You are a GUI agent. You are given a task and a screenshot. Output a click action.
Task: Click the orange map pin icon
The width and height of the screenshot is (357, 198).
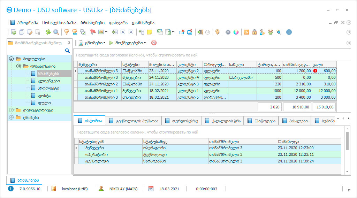coord(218,32)
